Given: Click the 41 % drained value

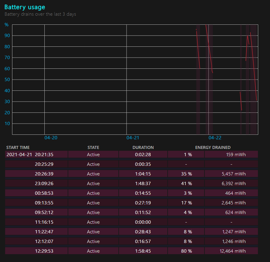Looking at the screenshot, I should coord(186,183).
